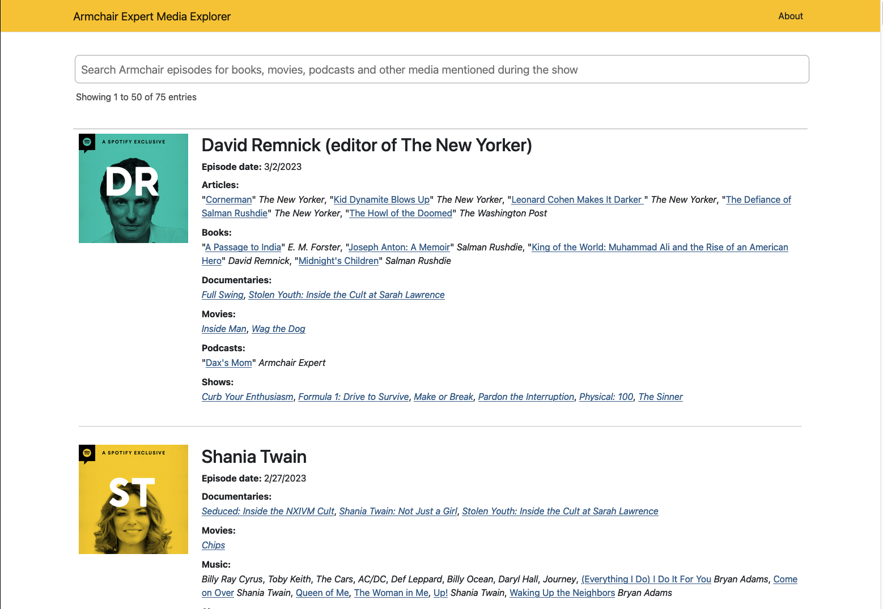Open The Sinner show link

[x=660, y=397]
